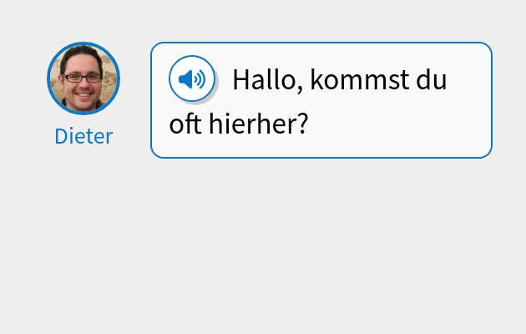Select the word du
This screenshot has width=526, height=334.
432,80
